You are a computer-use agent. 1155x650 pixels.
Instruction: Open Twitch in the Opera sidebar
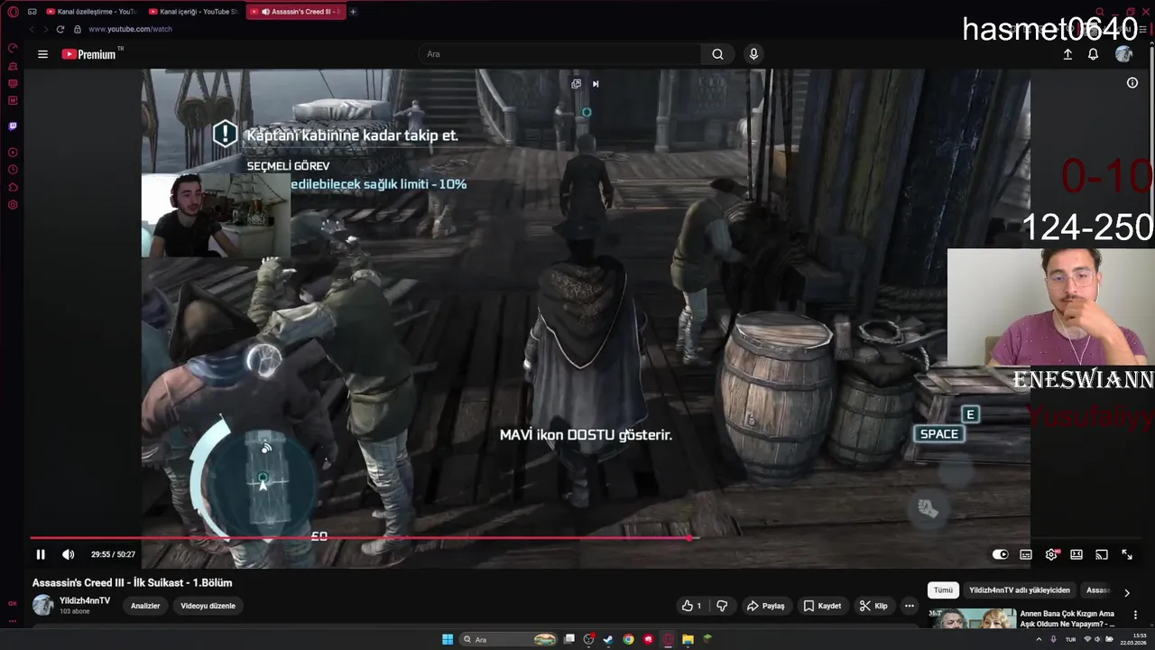pos(13,126)
